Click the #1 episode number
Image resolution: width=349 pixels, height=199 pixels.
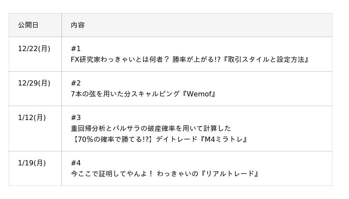click(x=76, y=49)
